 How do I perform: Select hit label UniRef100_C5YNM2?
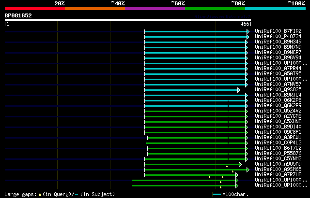(x=278, y=159)
